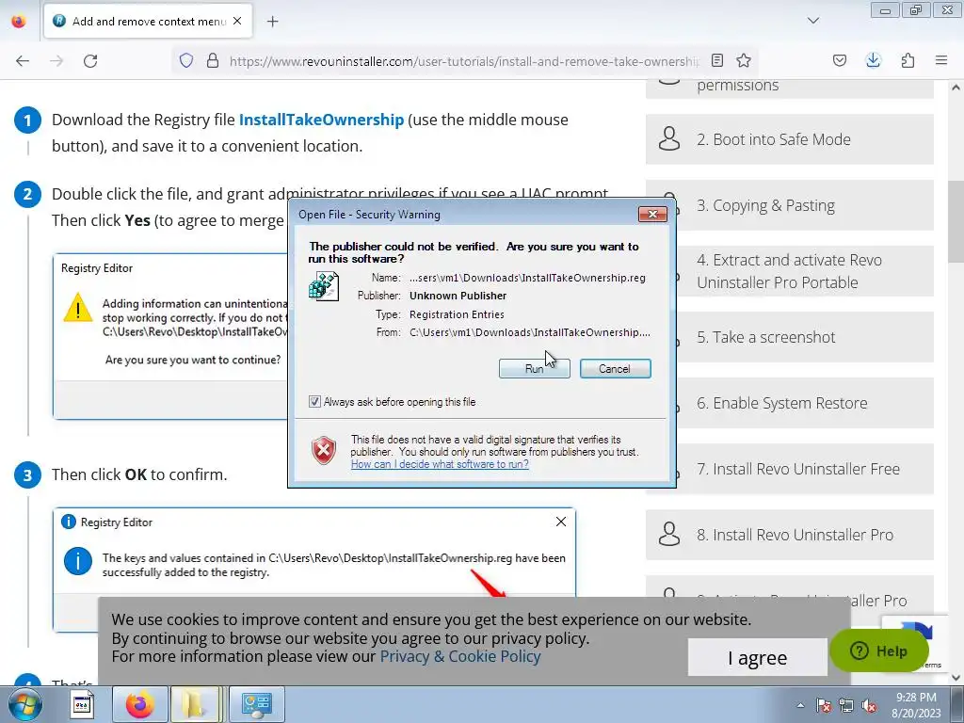Screen dimensions: 964x723
Task: Close the Open File Security Warning dialog
Action: coord(652,214)
